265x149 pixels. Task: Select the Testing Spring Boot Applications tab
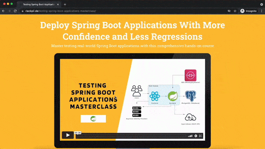click(x=39, y=4)
